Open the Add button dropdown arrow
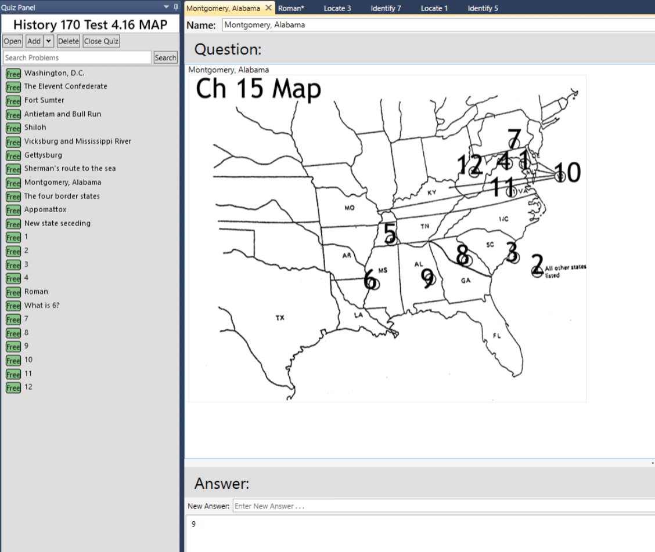The width and height of the screenshot is (655, 552). click(x=46, y=41)
